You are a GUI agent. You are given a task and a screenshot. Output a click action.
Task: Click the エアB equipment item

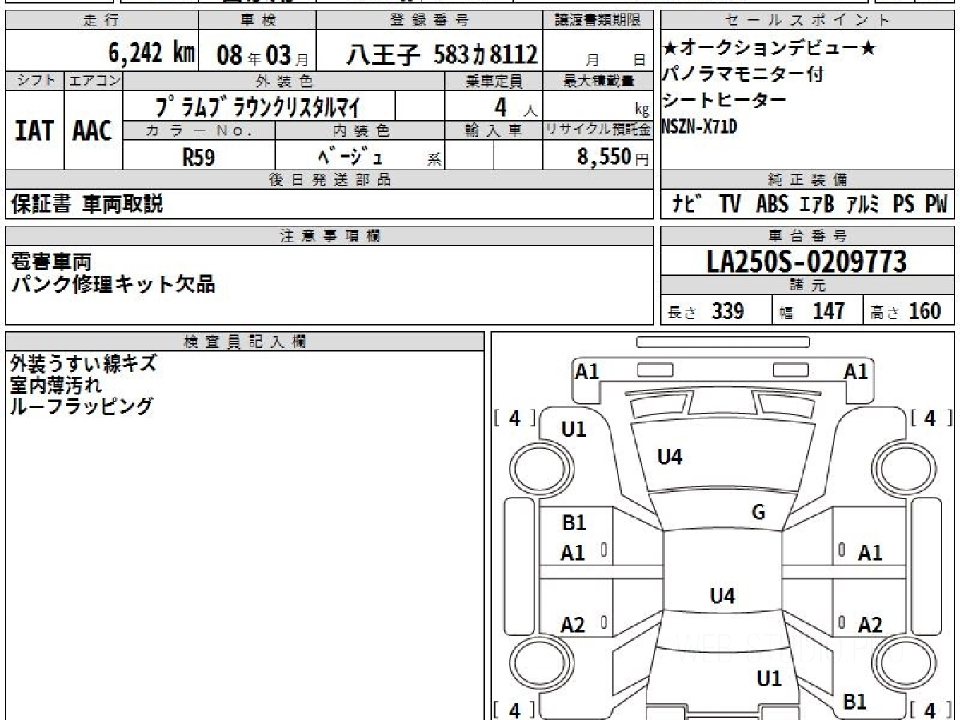[817, 204]
